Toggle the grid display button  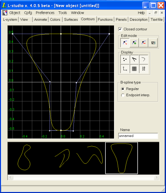point(134,69)
